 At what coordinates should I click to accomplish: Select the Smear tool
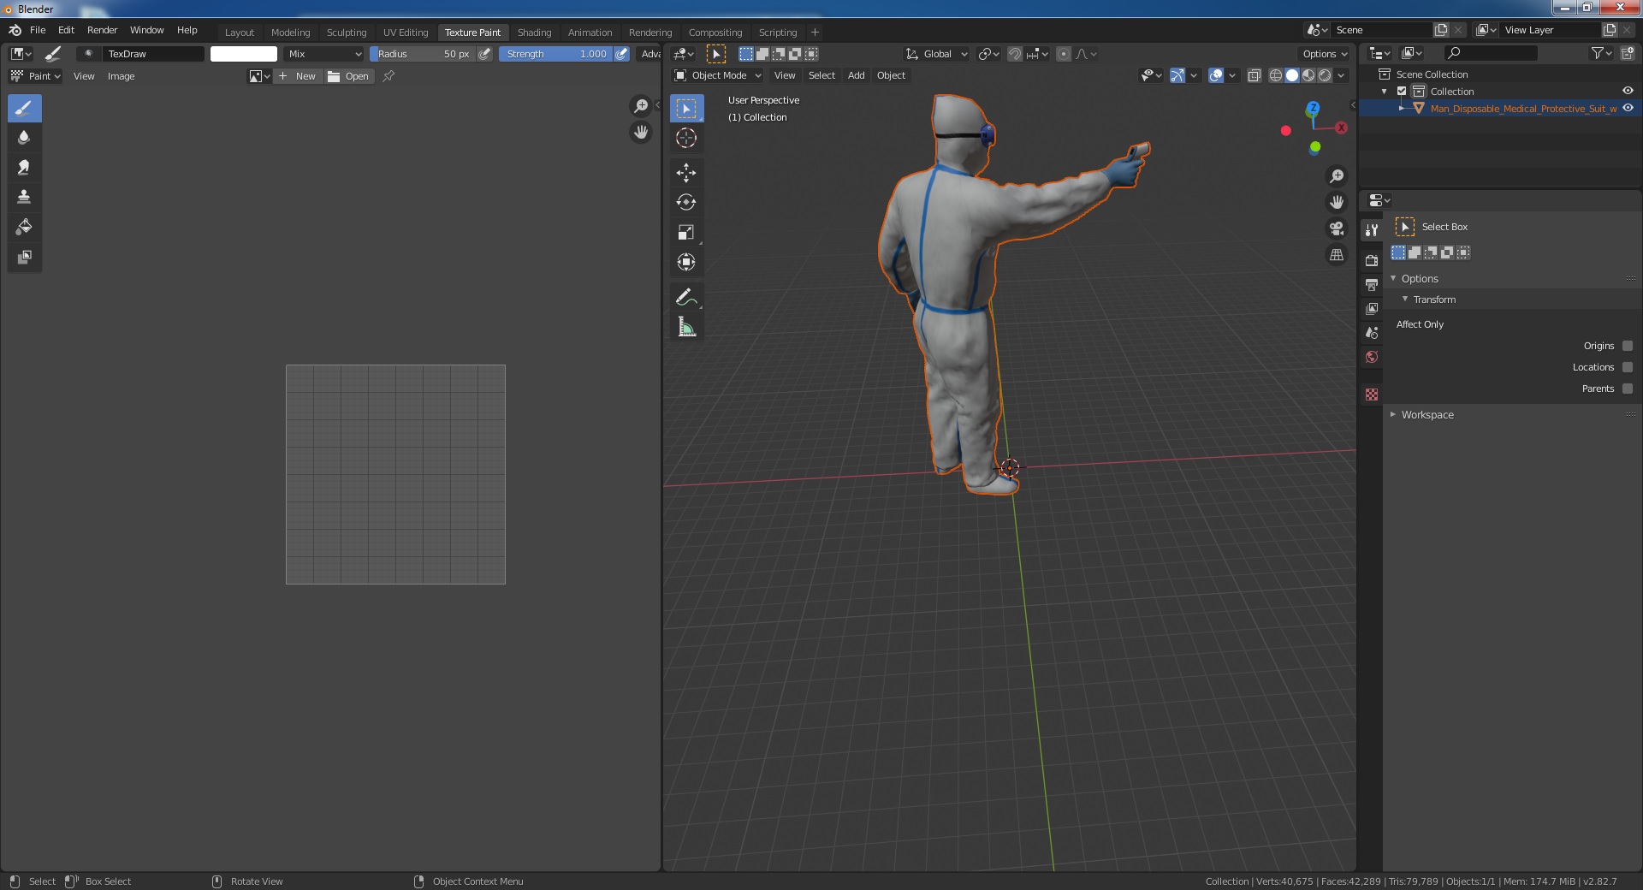(24, 168)
